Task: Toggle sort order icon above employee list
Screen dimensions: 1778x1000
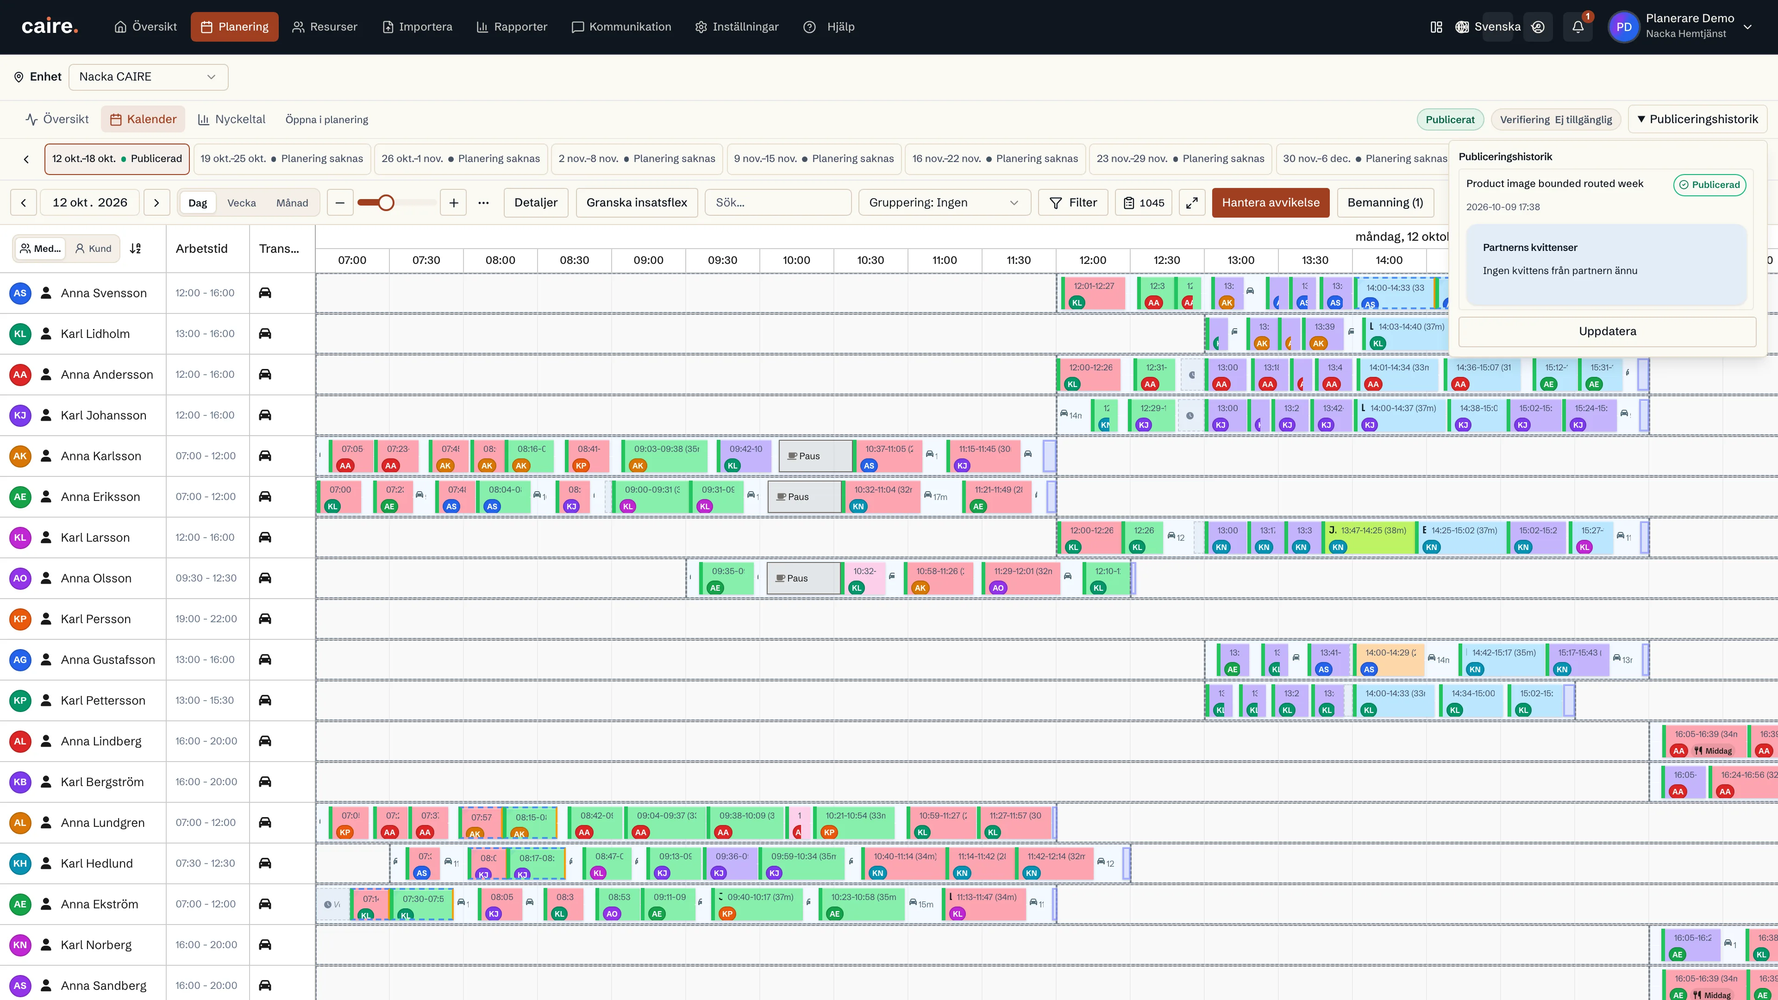Action: click(x=135, y=249)
